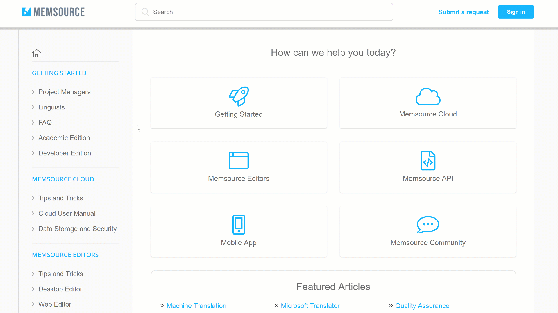The image size is (558, 313).
Task: Expand the Data Storage and Security chevron
Action: click(33, 229)
